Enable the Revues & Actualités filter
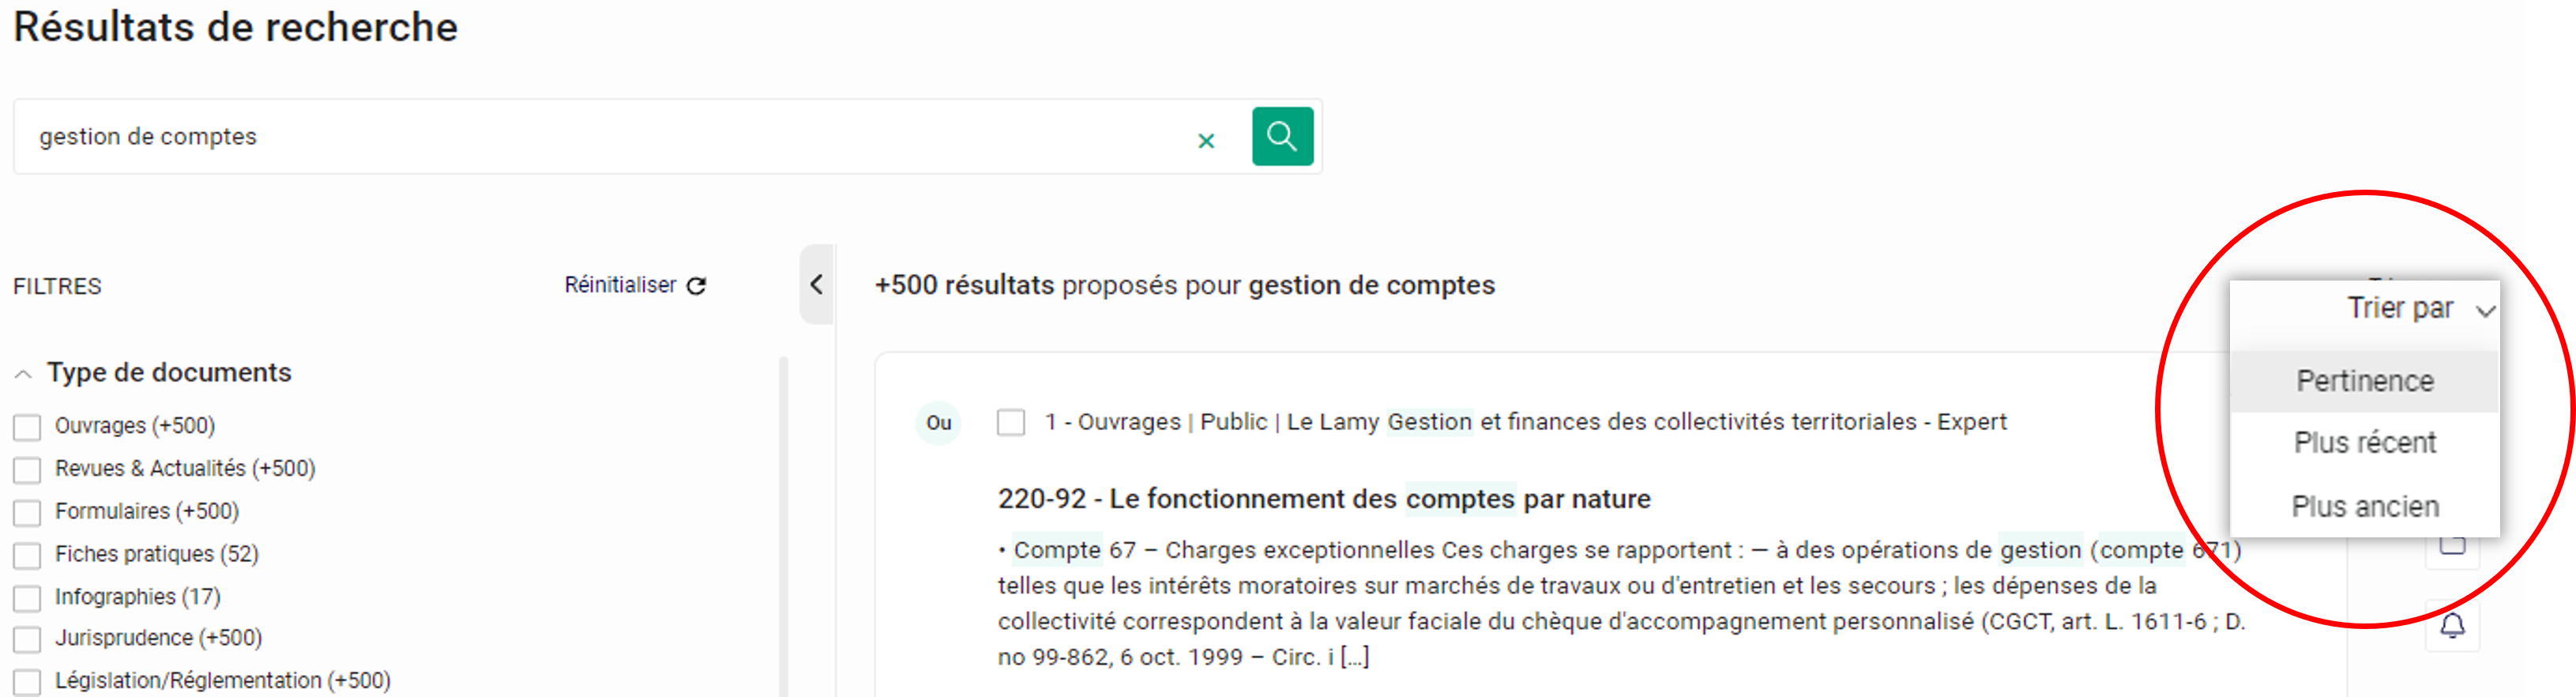 [x=27, y=470]
